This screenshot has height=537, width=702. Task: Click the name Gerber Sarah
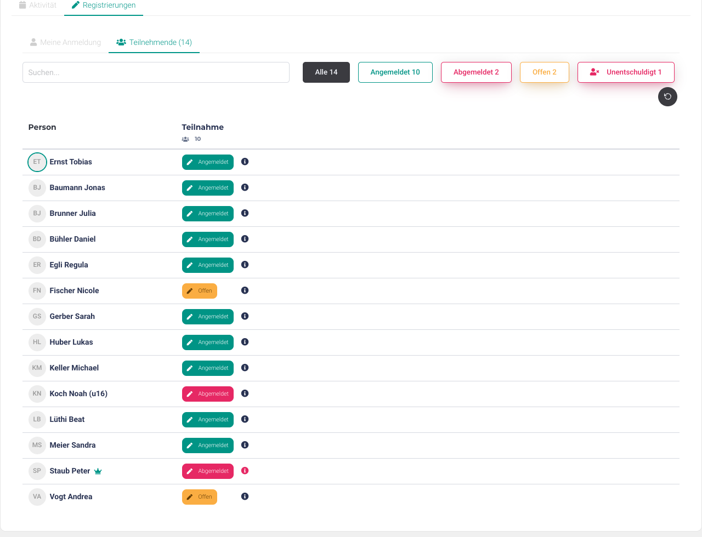[x=72, y=316]
